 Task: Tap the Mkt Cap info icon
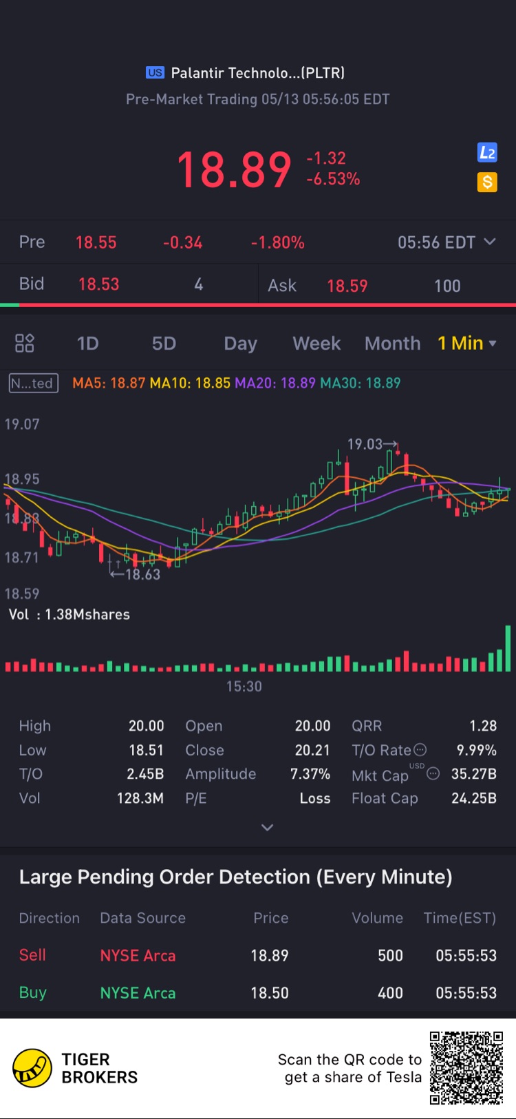(433, 773)
